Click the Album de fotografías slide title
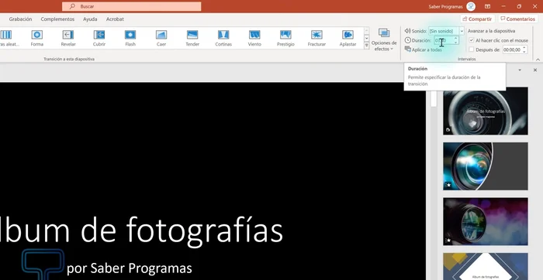The width and height of the screenshot is (543, 280). [141, 230]
